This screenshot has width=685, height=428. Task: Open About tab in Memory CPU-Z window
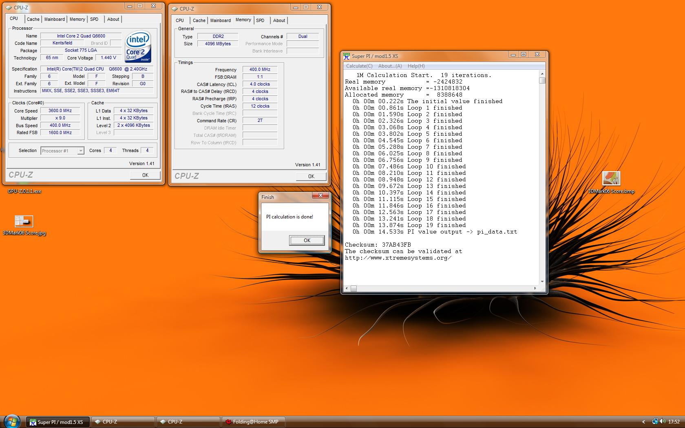click(x=279, y=20)
